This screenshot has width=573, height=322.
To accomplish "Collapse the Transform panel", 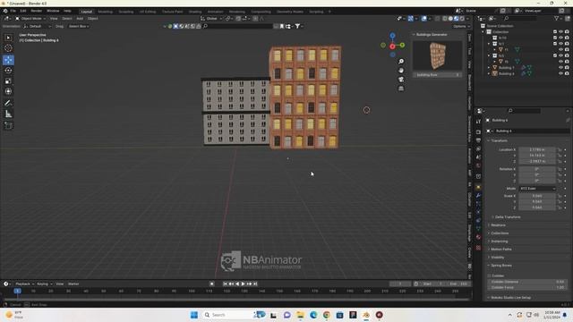I will click(499, 140).
